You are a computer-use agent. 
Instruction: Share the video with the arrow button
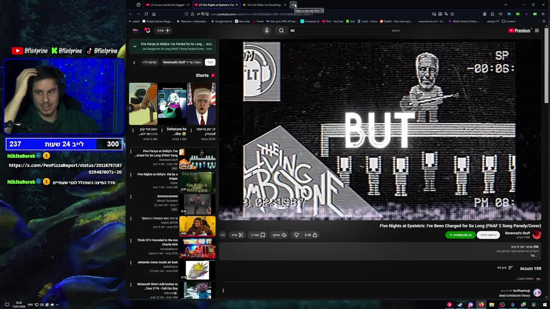click(279, 235)
